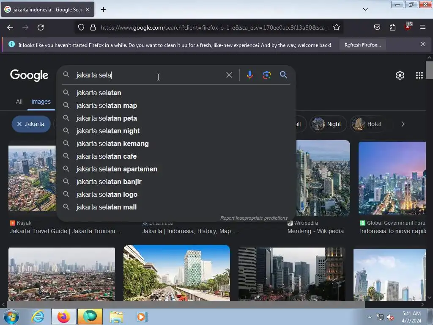Save page to Pocket
The width and height of the screenshot is (433, 325).
coord(377,27)
